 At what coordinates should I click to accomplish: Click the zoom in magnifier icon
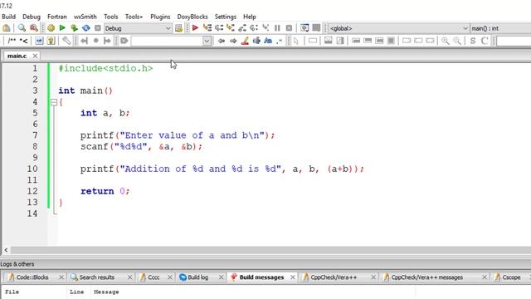click(x=446, y=41)
